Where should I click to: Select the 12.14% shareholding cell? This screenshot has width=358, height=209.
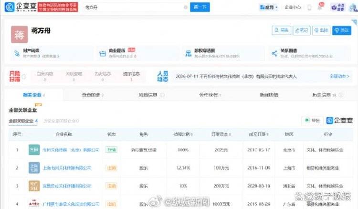[183, 168]
